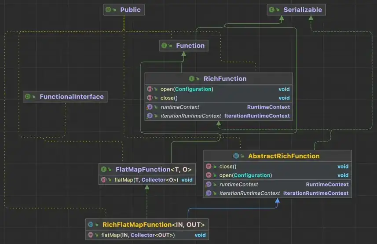Click the interface icon beside RichFunction
Viewport: 377px width, 244px height.
pyautogui.click(x=192, y=79)
